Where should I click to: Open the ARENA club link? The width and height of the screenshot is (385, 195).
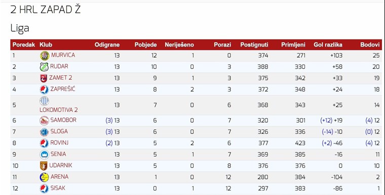[59, 177]
